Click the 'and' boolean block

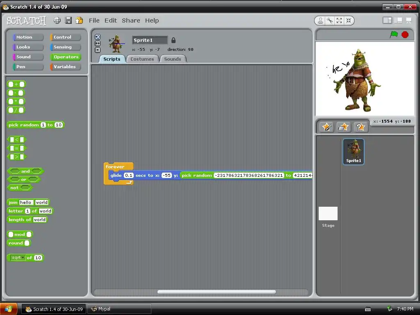tap(25, 171)
